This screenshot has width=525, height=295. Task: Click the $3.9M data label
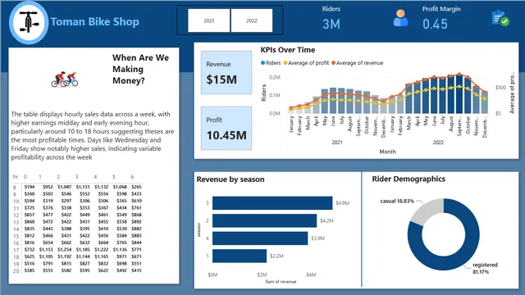[317, 238]
